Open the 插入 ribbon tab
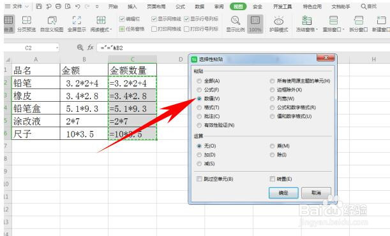The height and width of the screenshot is (236, 390). click(132, 7)
